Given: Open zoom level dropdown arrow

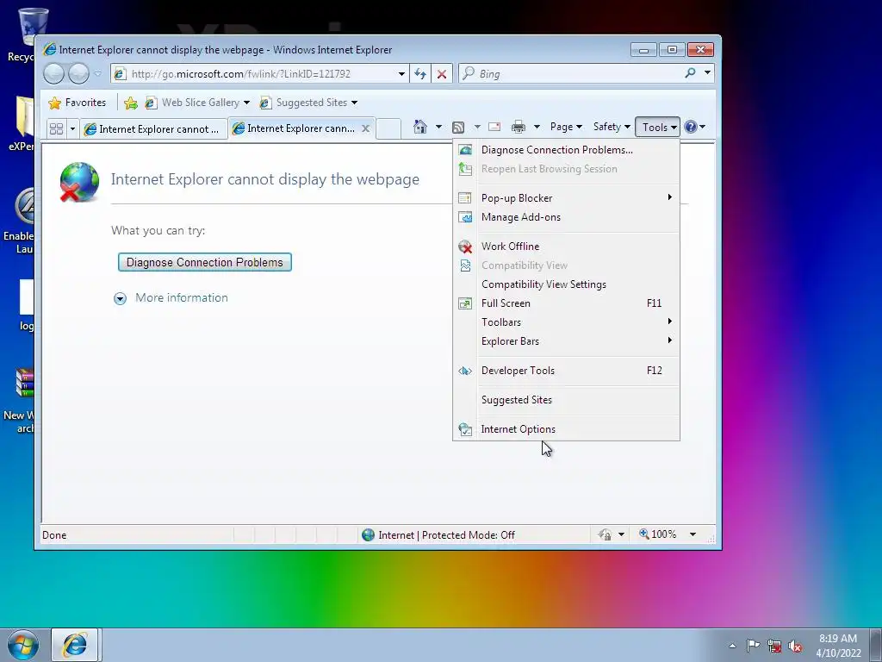Looking at the screenshot, I should point(693,534).
